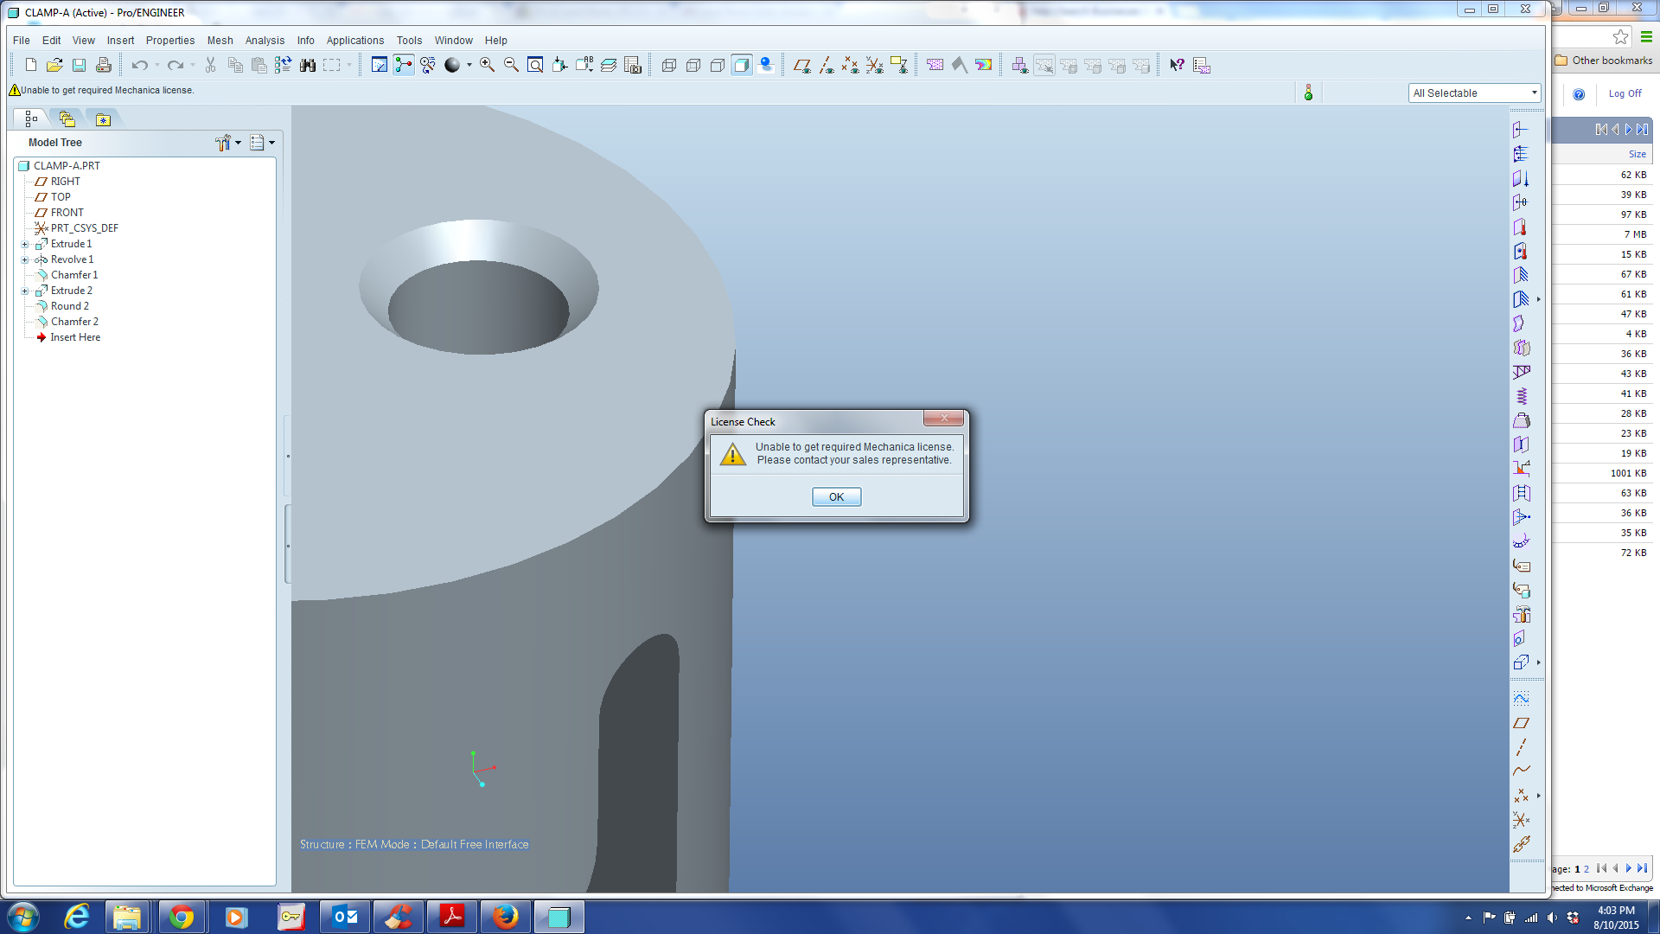Click OK in the License Check dialog
This screenshot has height=934, width=1660.
[836, 496]
